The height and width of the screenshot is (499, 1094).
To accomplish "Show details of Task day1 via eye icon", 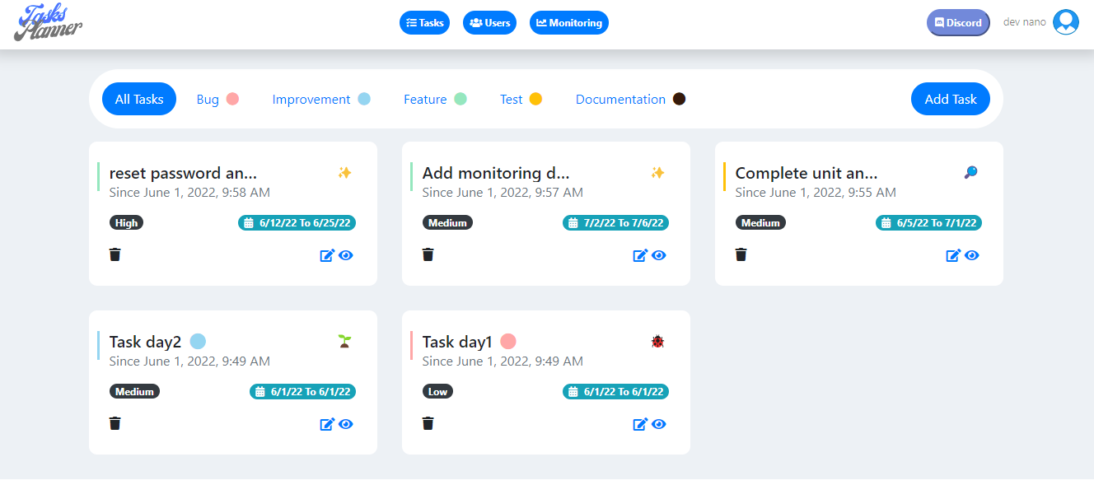I will click(x=658, y=423).
